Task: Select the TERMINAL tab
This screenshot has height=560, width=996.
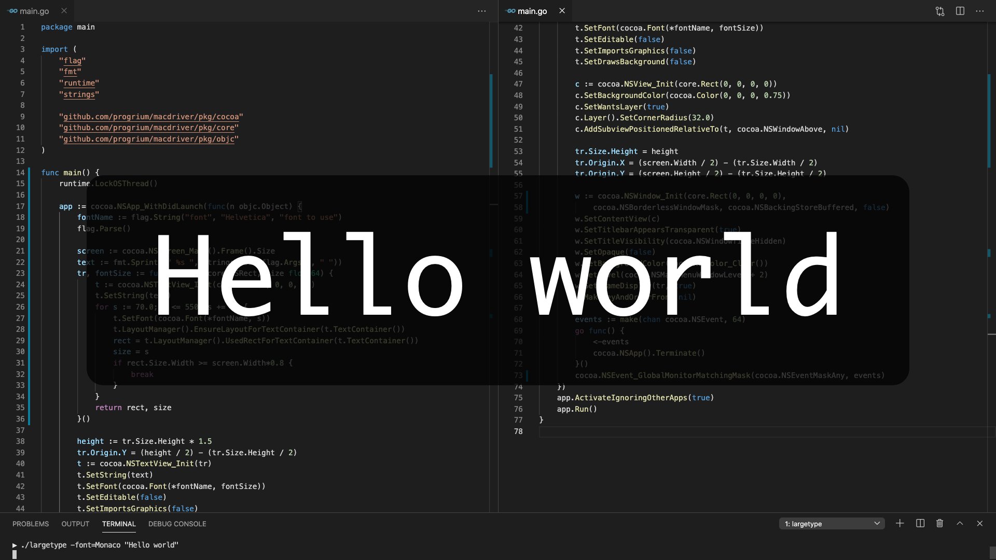Action: pos(119,524)
